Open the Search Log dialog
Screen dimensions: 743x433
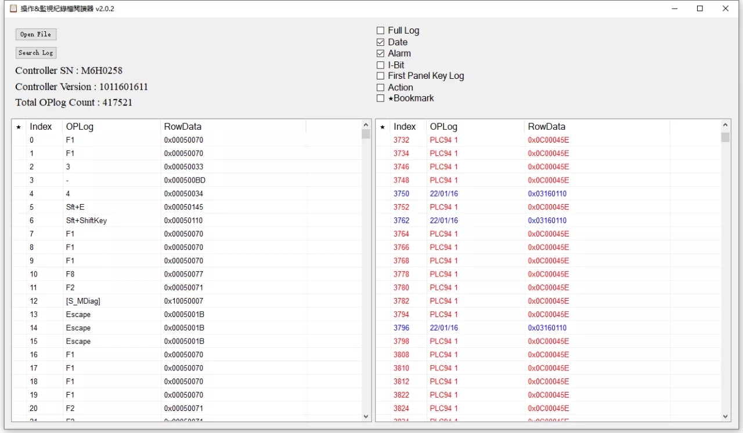click(x=36, y=53)
